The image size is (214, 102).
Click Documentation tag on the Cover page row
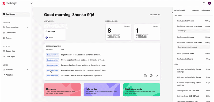click(x=53, y=60)
